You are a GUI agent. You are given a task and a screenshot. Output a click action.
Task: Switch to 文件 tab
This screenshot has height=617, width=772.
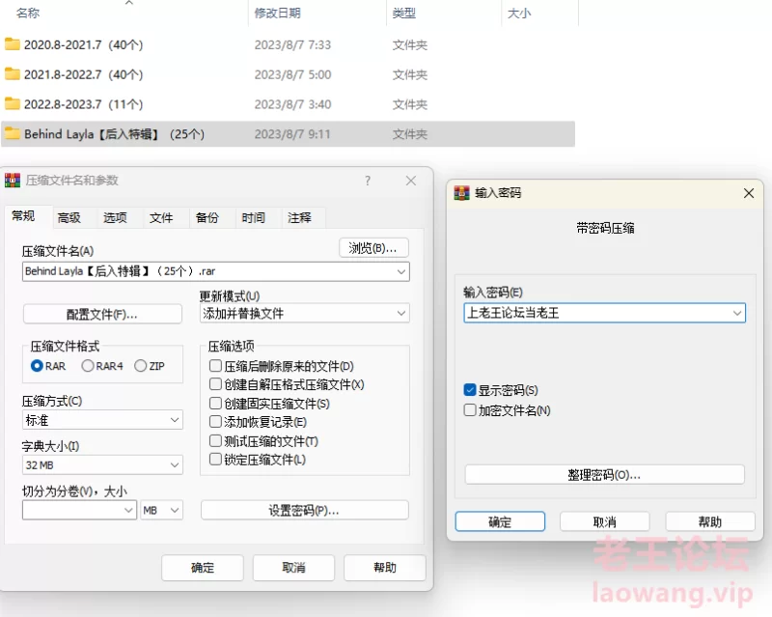click(x=161, y=218)
